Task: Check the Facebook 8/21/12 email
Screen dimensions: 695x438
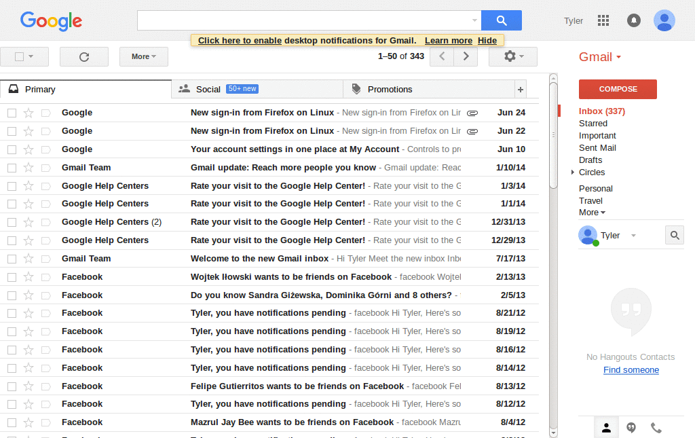Action: click(12, 314)
